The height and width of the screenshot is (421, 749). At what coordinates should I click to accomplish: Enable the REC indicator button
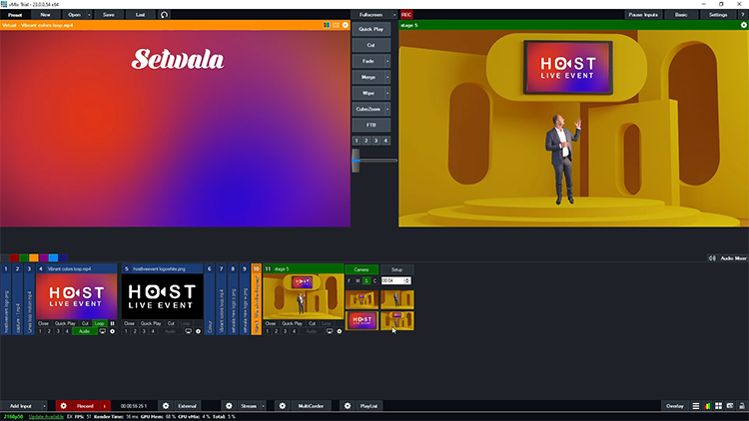[406, 15]
